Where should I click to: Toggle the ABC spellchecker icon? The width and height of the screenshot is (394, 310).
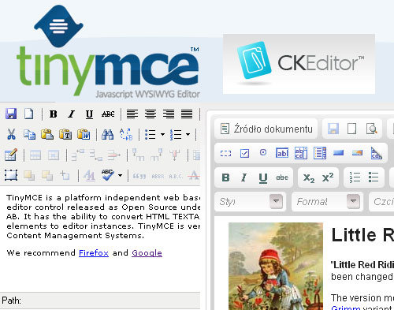pyautogui.click(x=108, y=175)
